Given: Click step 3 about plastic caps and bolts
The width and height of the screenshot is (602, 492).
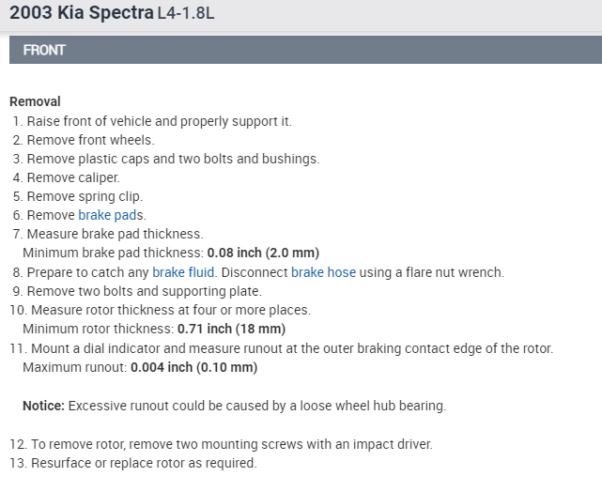Looking at the screenshot, I should click(173, 159).
